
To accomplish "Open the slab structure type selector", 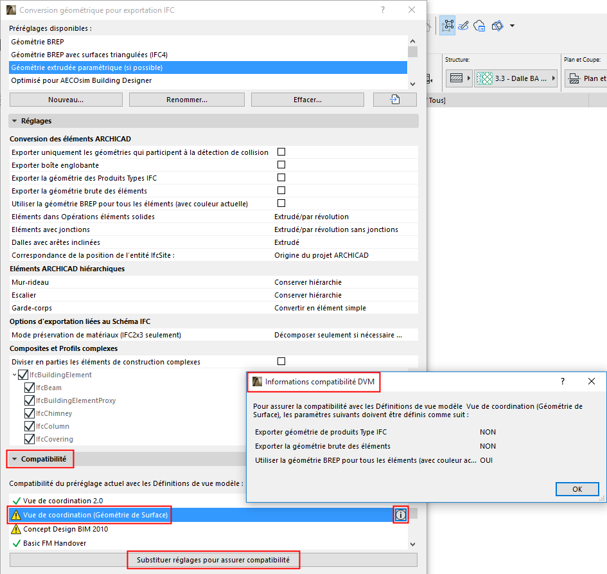I will [459, 78].
